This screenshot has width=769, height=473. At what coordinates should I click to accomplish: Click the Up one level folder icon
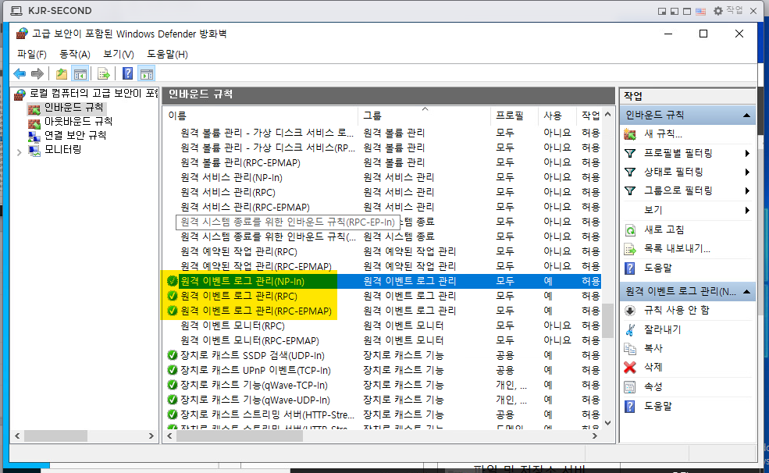coord(62,74)
